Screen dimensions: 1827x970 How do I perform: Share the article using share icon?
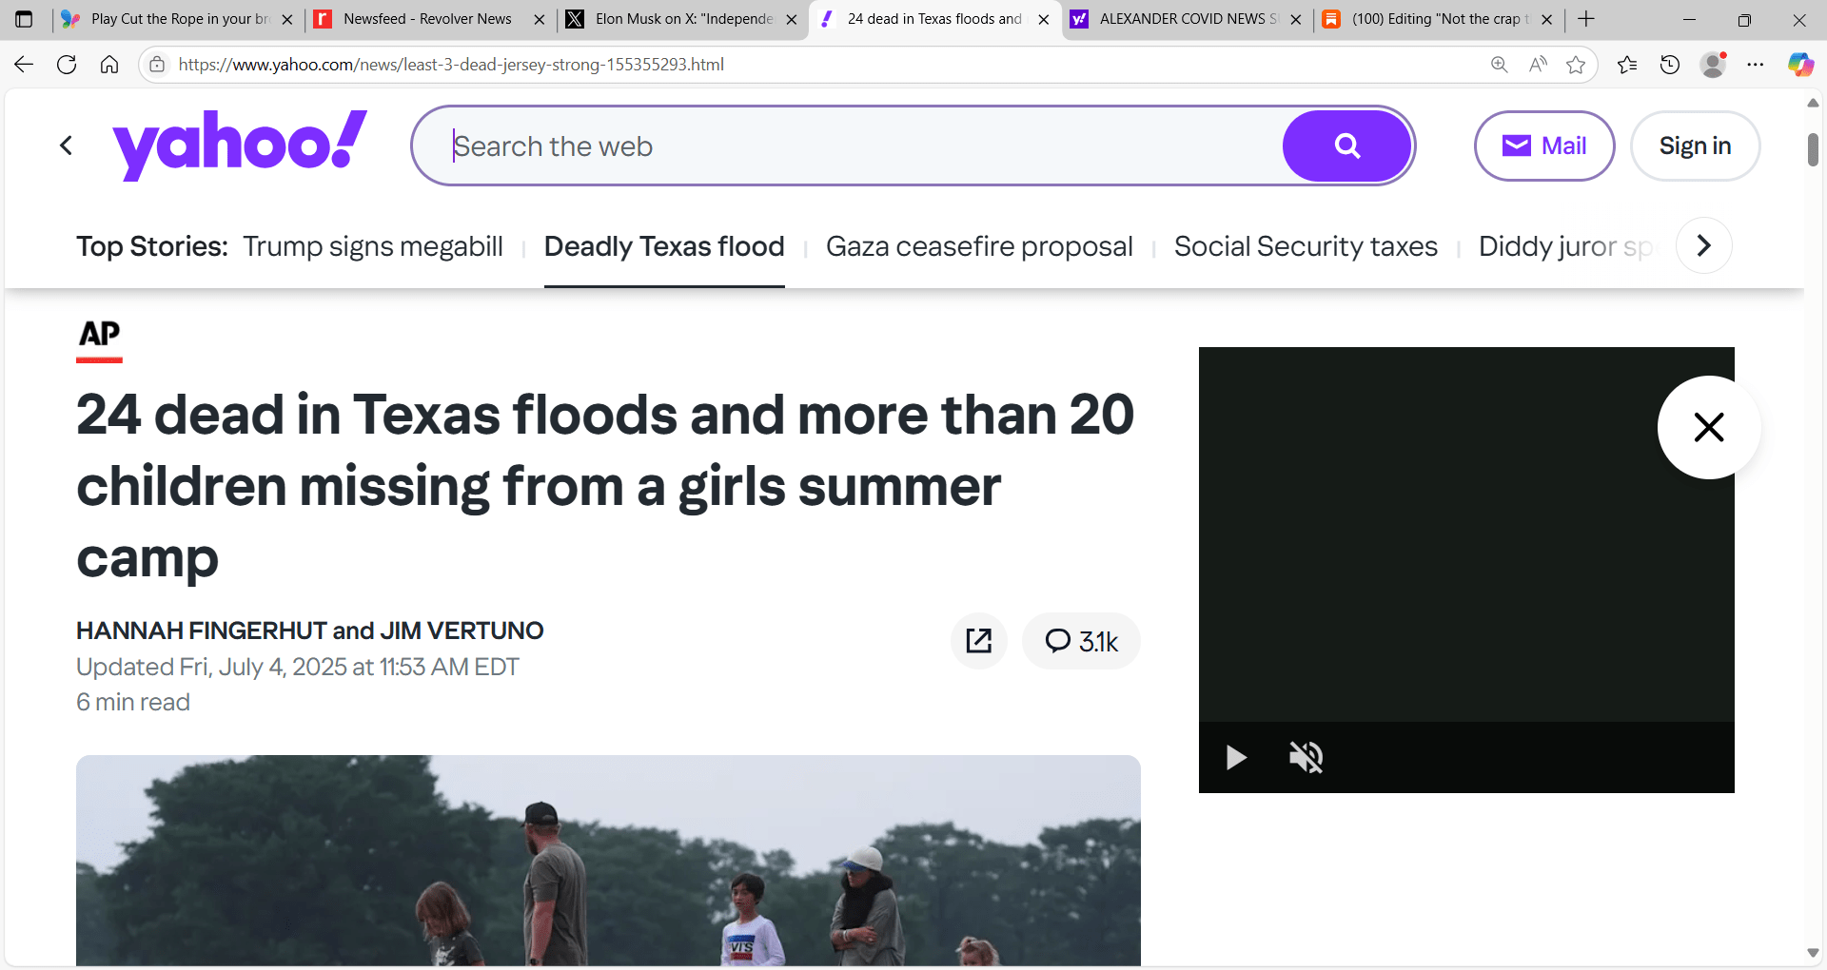point(978,641)
